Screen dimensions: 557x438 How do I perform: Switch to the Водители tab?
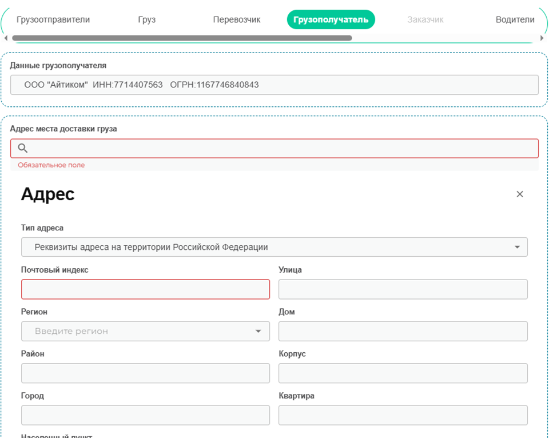coord(515,19)
